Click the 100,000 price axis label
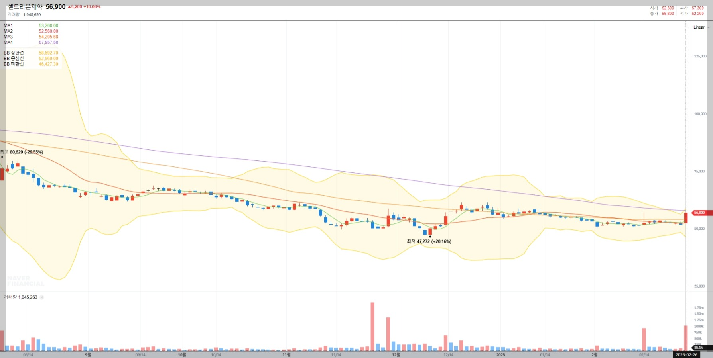The height and width of the screenshot is (358, 713). coord(700,114)
